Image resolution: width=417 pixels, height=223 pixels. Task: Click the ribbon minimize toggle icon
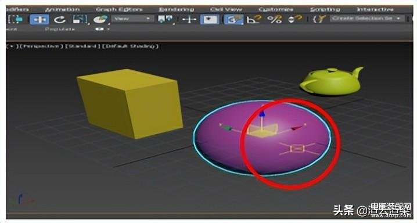99,29
